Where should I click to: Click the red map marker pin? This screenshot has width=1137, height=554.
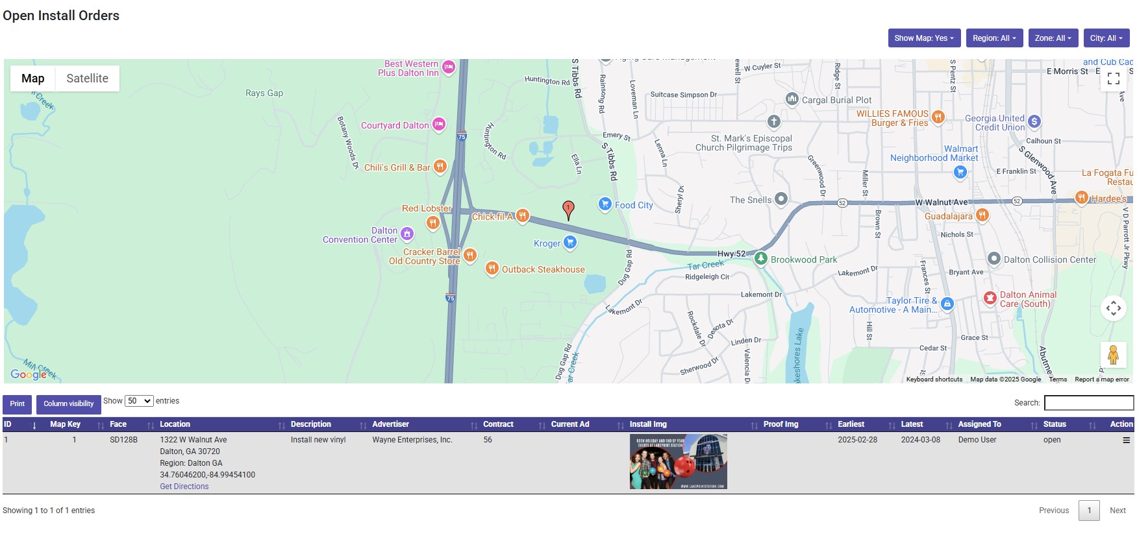[x=568, y=209]
